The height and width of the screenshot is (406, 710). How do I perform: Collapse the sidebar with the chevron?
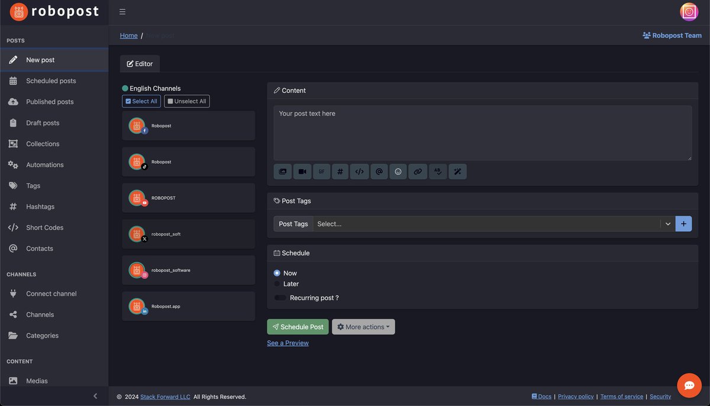coord(95,395)
